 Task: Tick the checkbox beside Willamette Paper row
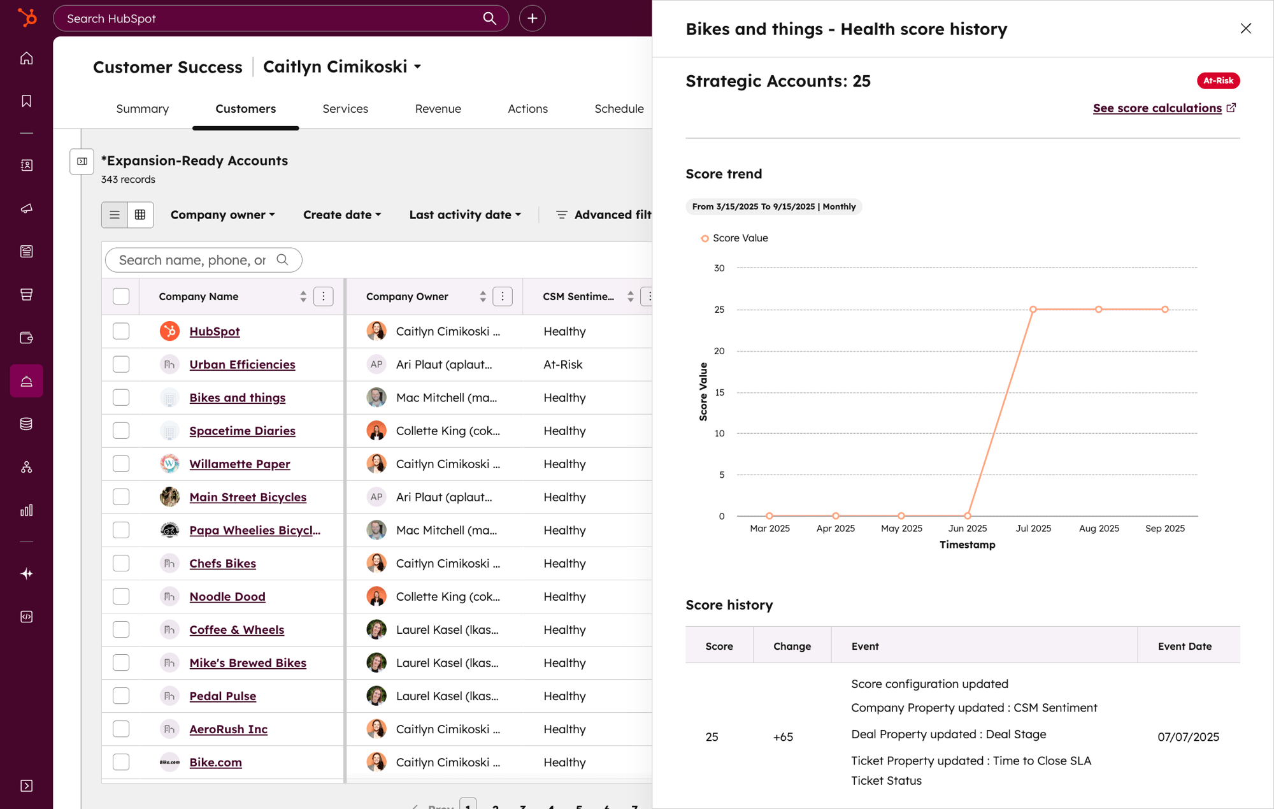(x=120, y=463)
